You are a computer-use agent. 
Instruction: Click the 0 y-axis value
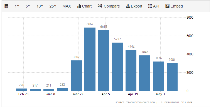[x=187, y=91]
